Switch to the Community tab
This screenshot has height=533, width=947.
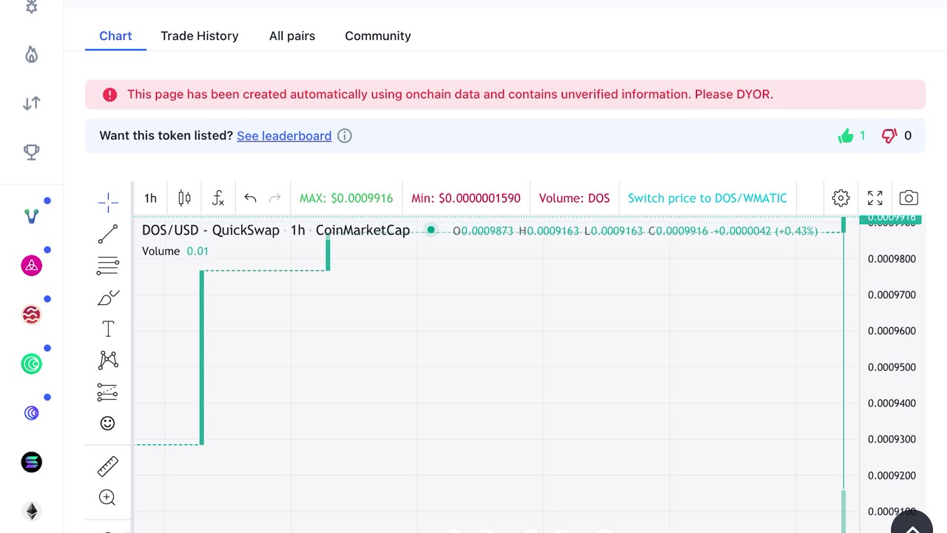click(x=378, y=36)
